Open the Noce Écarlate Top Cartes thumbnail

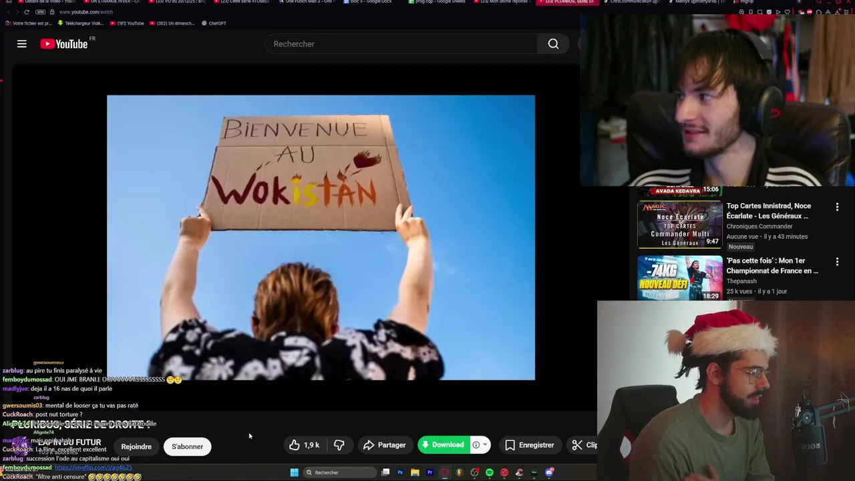pyautogui.click(x=679, y=224)
